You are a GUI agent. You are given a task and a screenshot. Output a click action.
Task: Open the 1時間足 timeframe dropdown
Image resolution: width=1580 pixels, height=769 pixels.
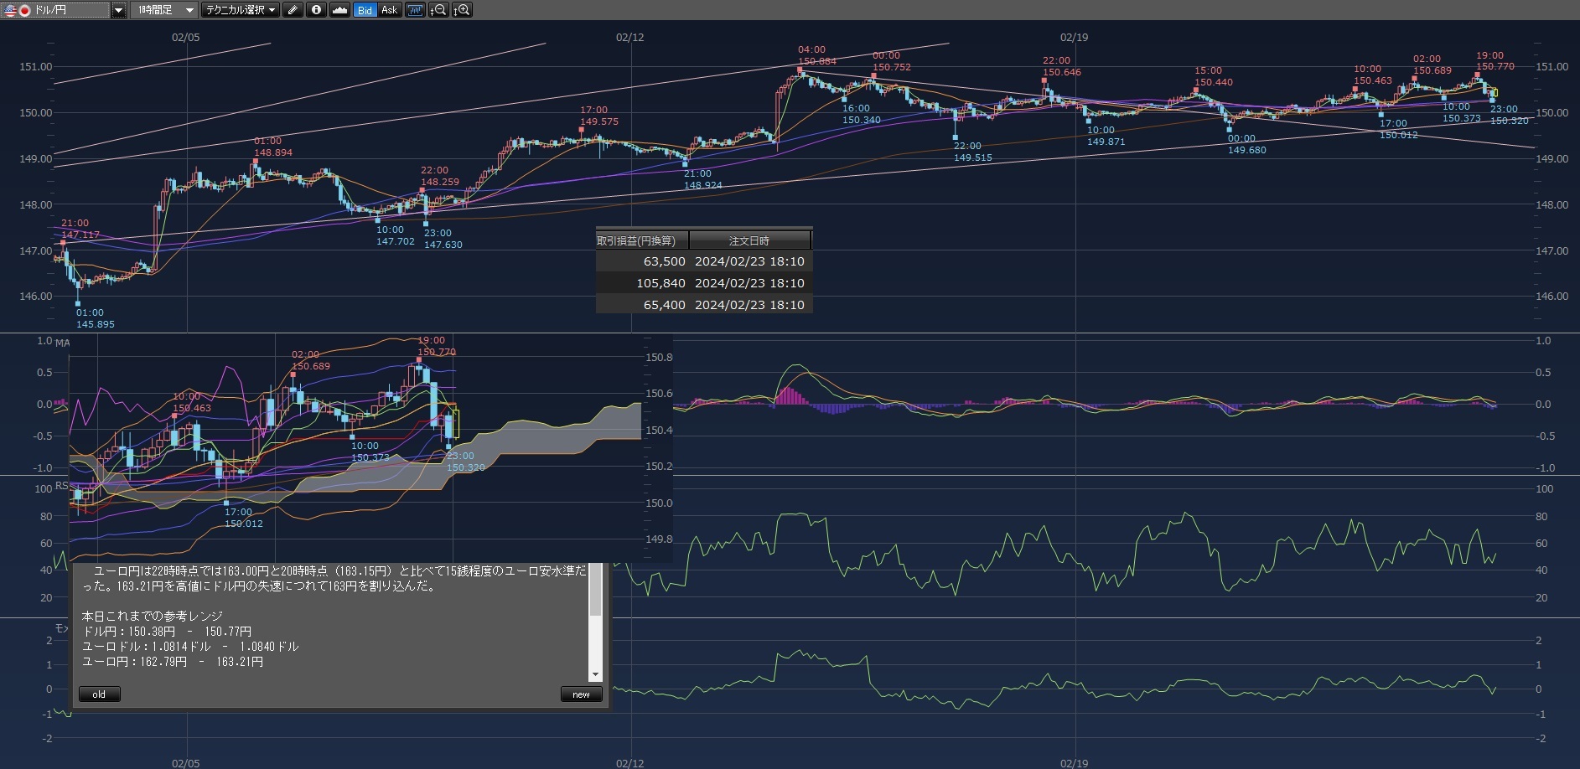165,10
